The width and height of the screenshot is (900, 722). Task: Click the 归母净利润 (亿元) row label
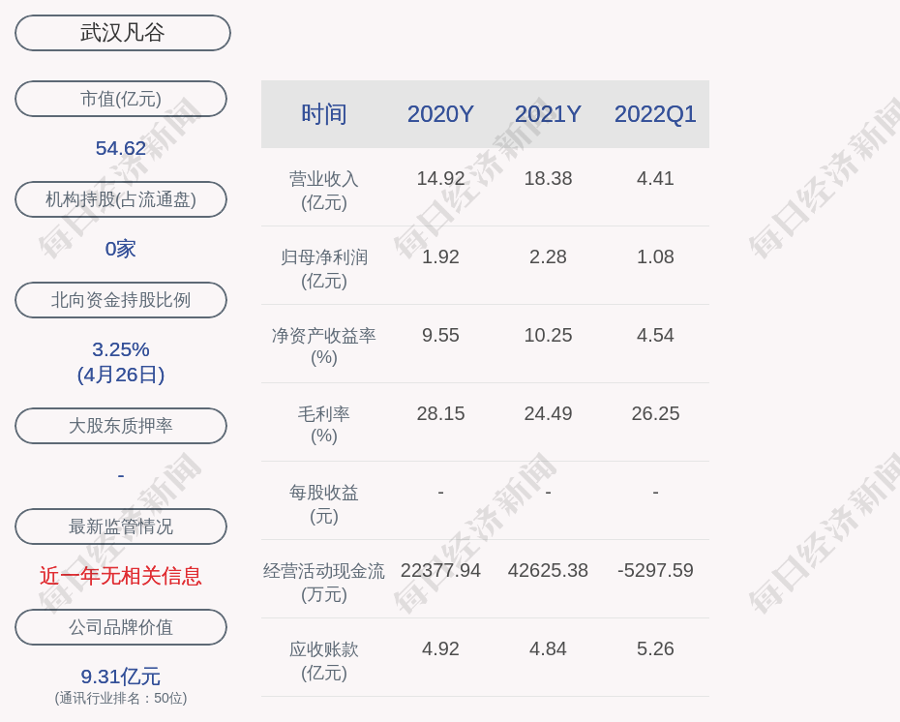tap(324, 269)
